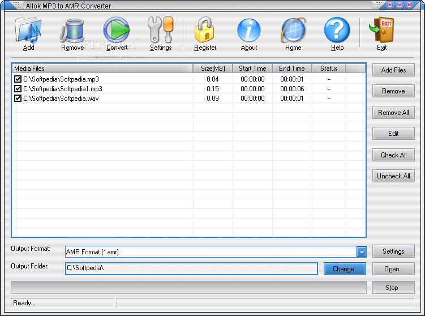Select the C:\Softpedia\Softpedia.wav row

click(188, 98)
